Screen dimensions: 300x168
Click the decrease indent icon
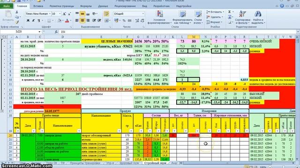[94, 21]
